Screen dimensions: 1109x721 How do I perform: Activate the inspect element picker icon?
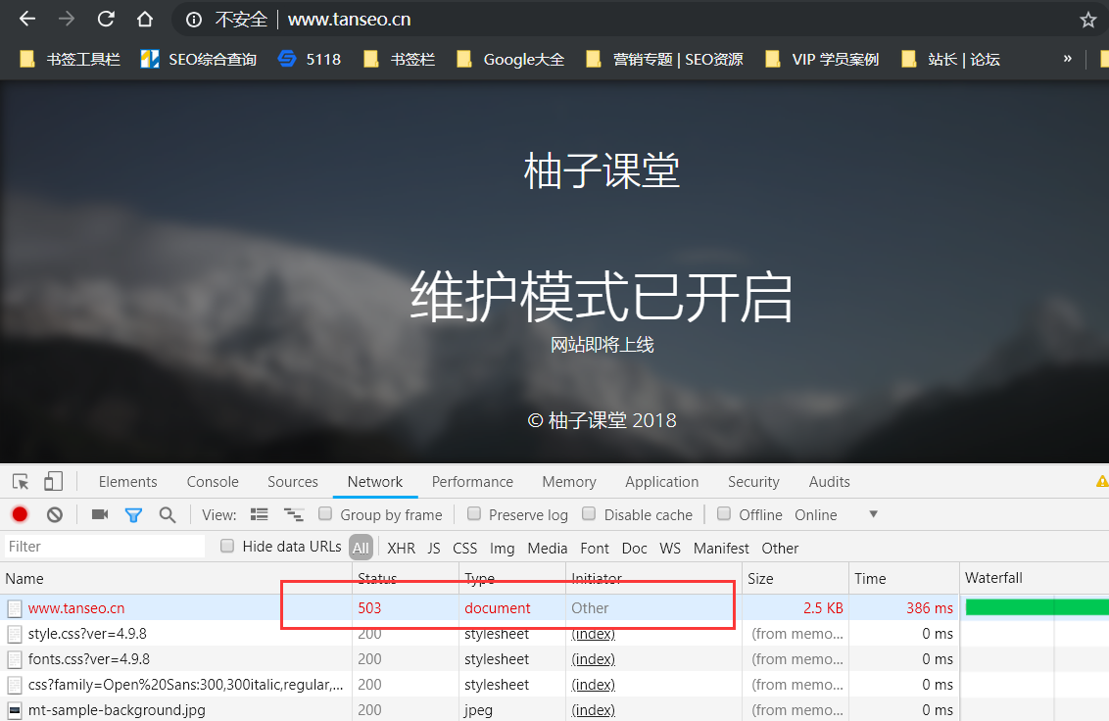coord(21,482)
